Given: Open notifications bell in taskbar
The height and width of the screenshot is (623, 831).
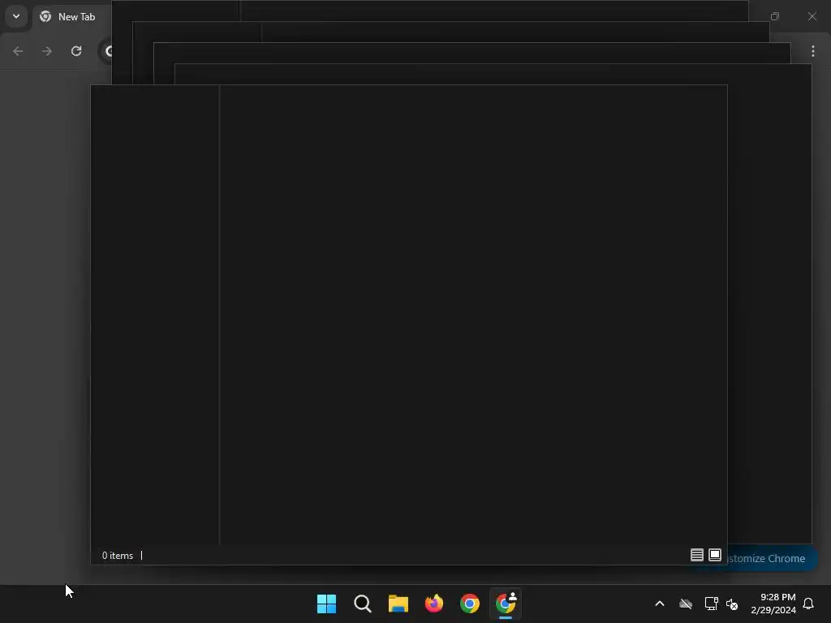Looking at the screenshot, I should (808, 604).
